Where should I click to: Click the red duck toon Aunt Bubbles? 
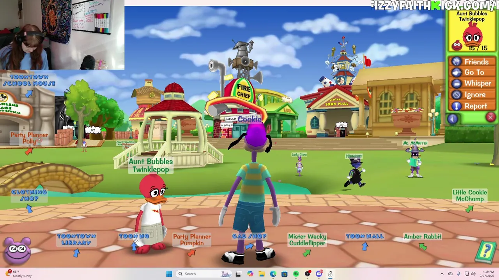point(153,213)
